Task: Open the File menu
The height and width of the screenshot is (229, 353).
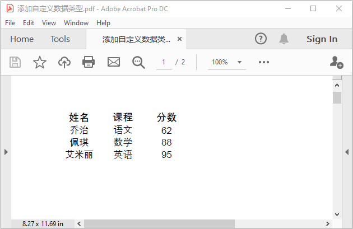Action: (x=10, y=23)
